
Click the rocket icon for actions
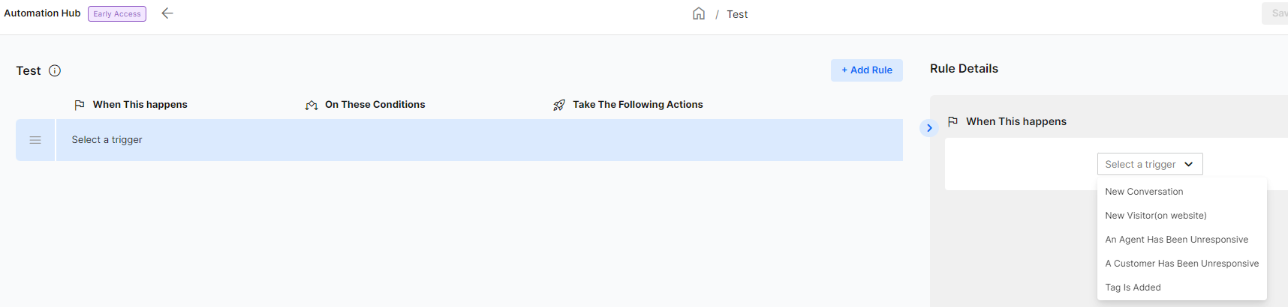(559, 105)
